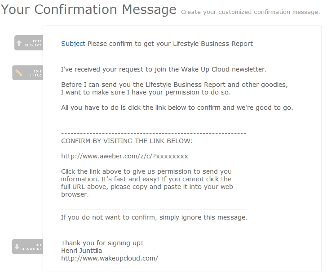Click the 'Thank you for signing up!' line
The height and width of the screenshot is (274, 327).
pos(102,243)
